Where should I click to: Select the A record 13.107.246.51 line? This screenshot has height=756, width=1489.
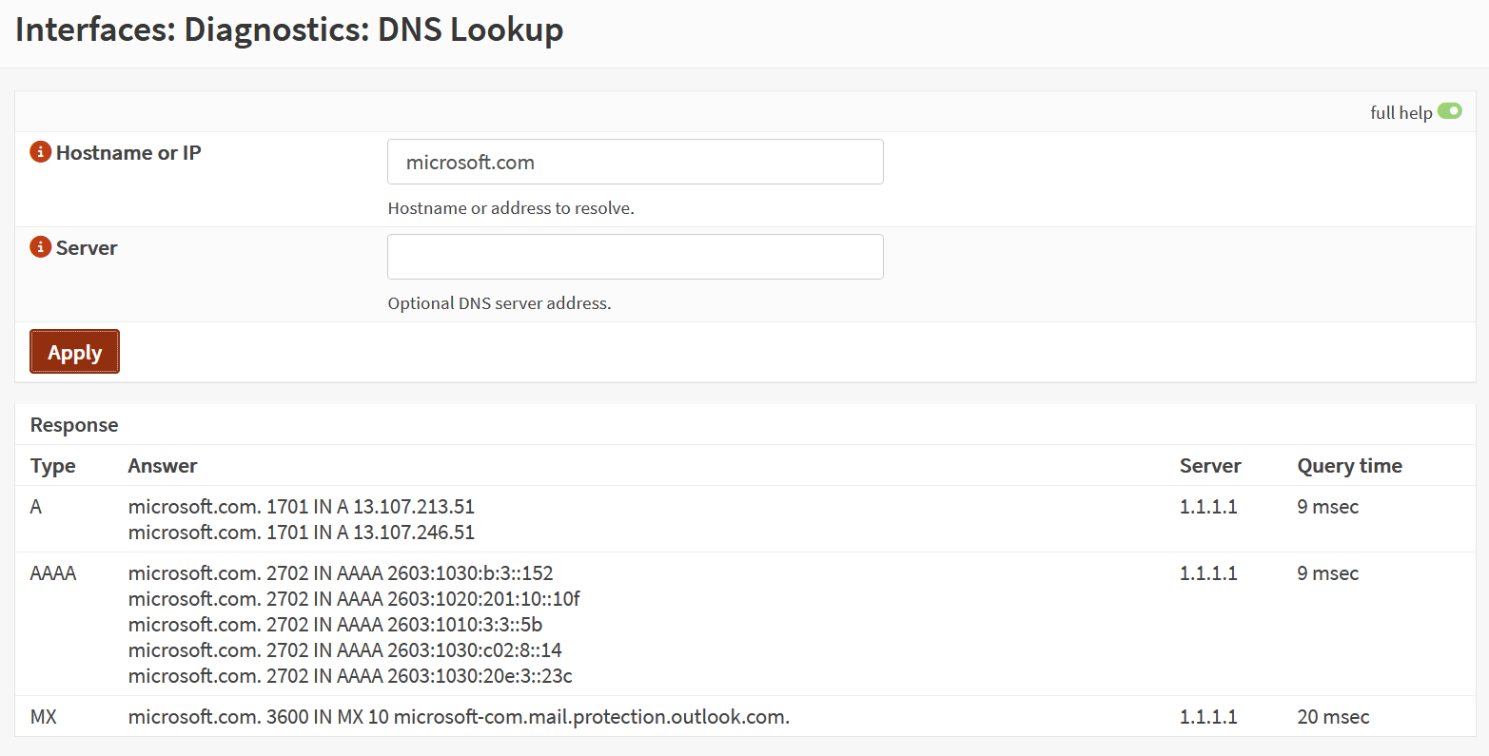coord(302,533)
